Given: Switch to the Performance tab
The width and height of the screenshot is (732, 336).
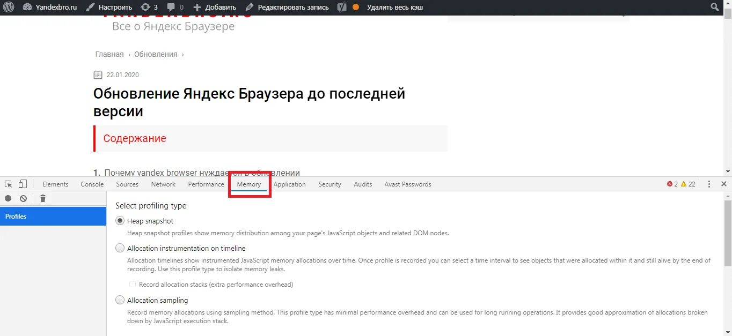Looking at the screenshot, I should tap(206, 184).
